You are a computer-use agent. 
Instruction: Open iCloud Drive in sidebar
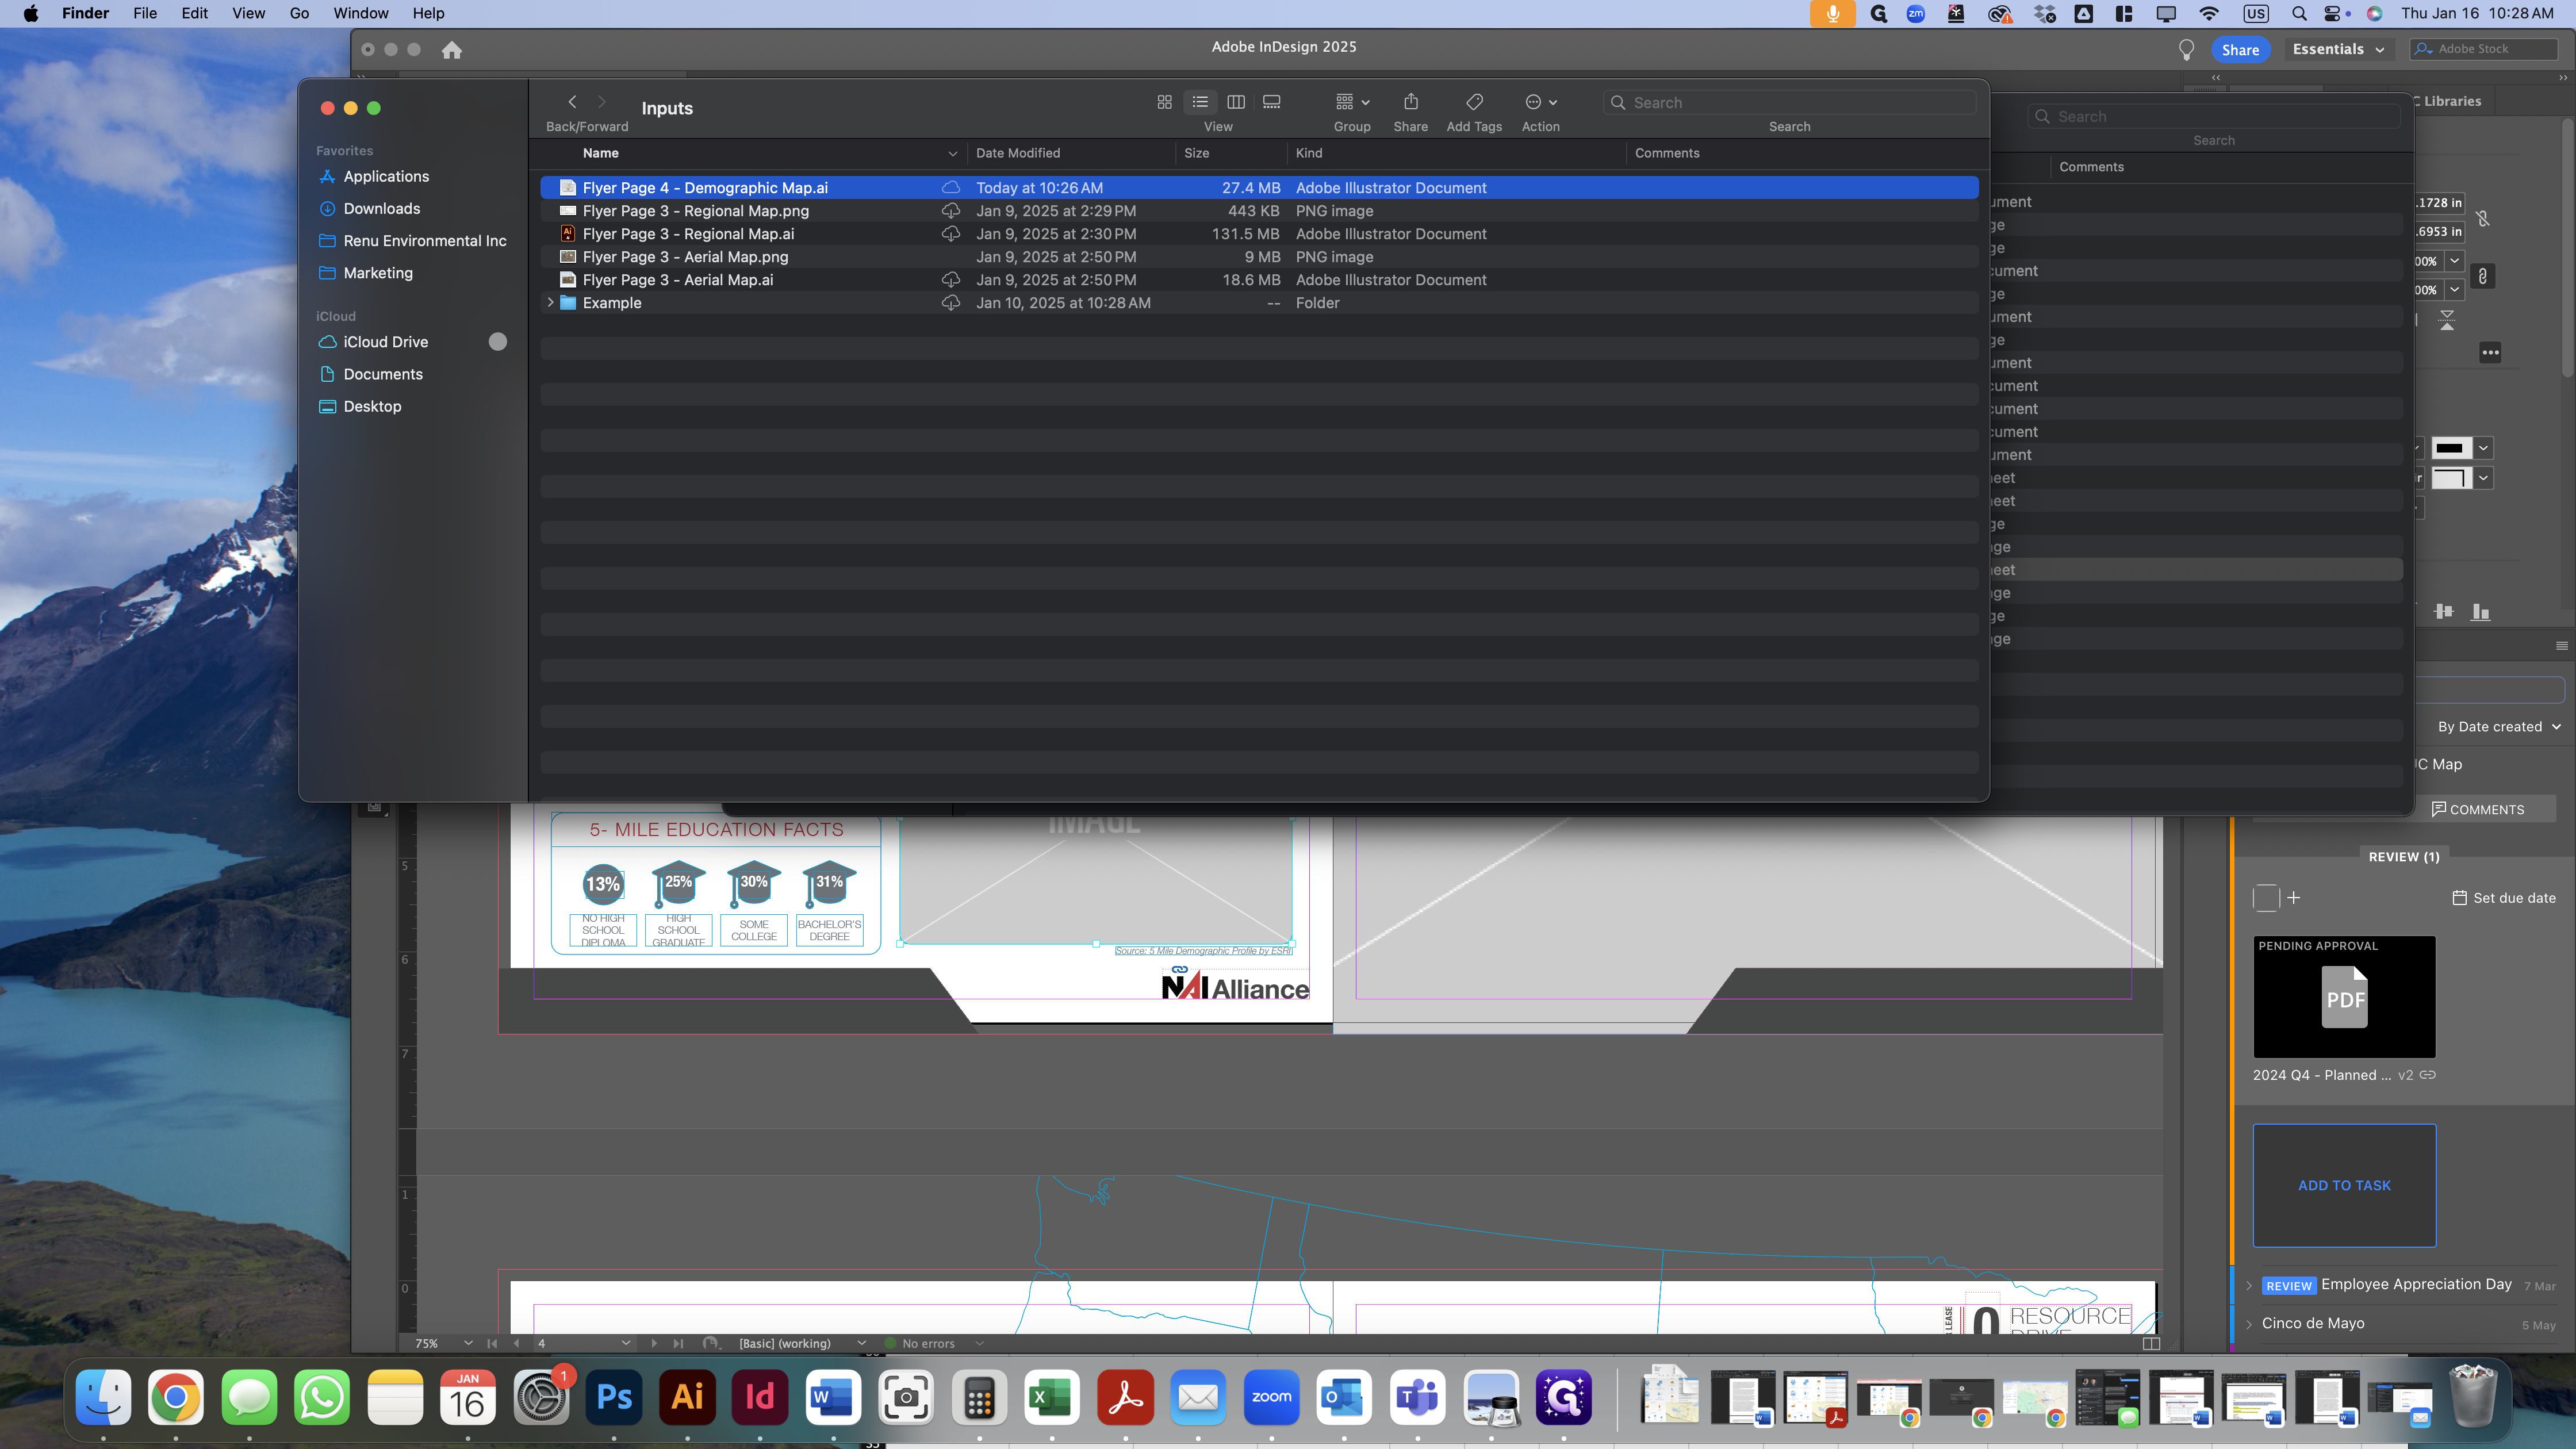[385, 342]
